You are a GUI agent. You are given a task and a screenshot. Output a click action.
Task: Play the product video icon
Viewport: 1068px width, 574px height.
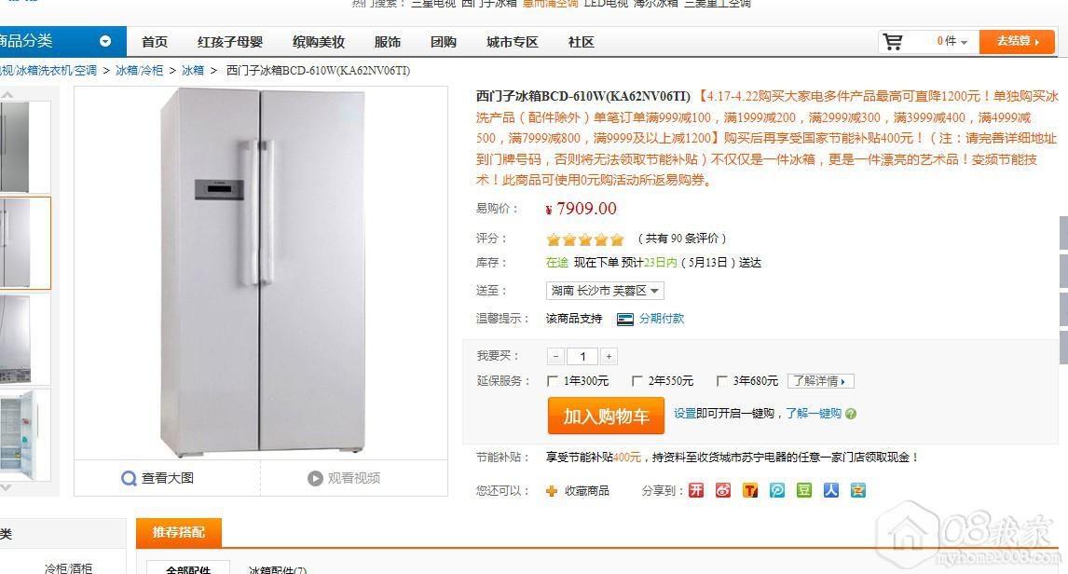315,479
